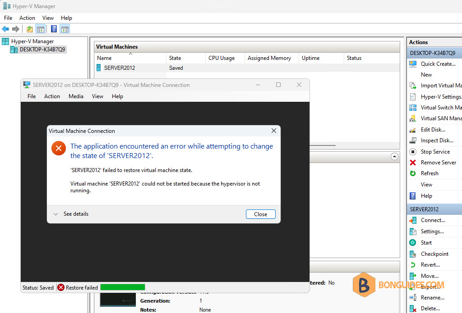Open Action menu in Hyper-V Manager
The height and width of the screenshot is (313, 462).
click(27, 18)
